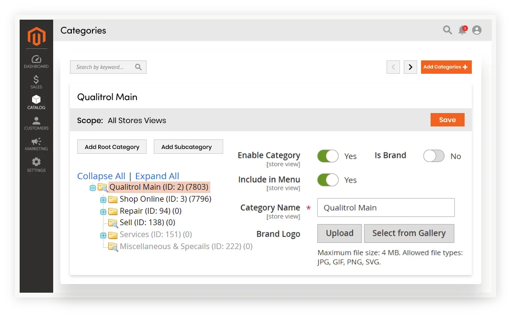This screenshot has width=513, height=320.
Task: Click the Services folder icon
Action: pyautogui.click(x=113, y=235)
